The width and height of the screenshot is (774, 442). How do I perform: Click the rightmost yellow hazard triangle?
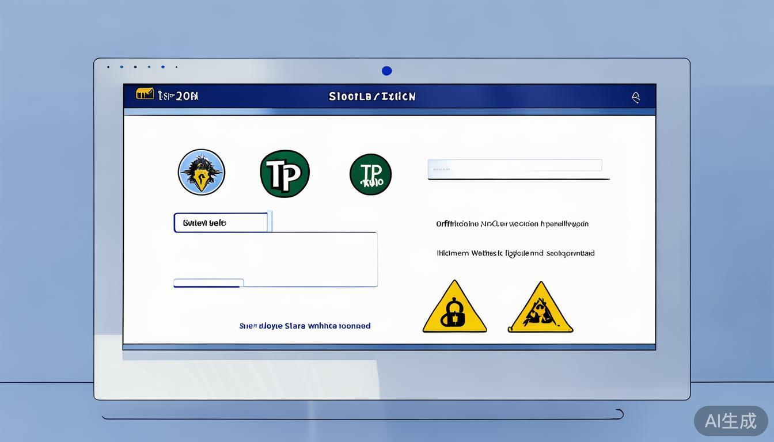[x=540, y=308]
